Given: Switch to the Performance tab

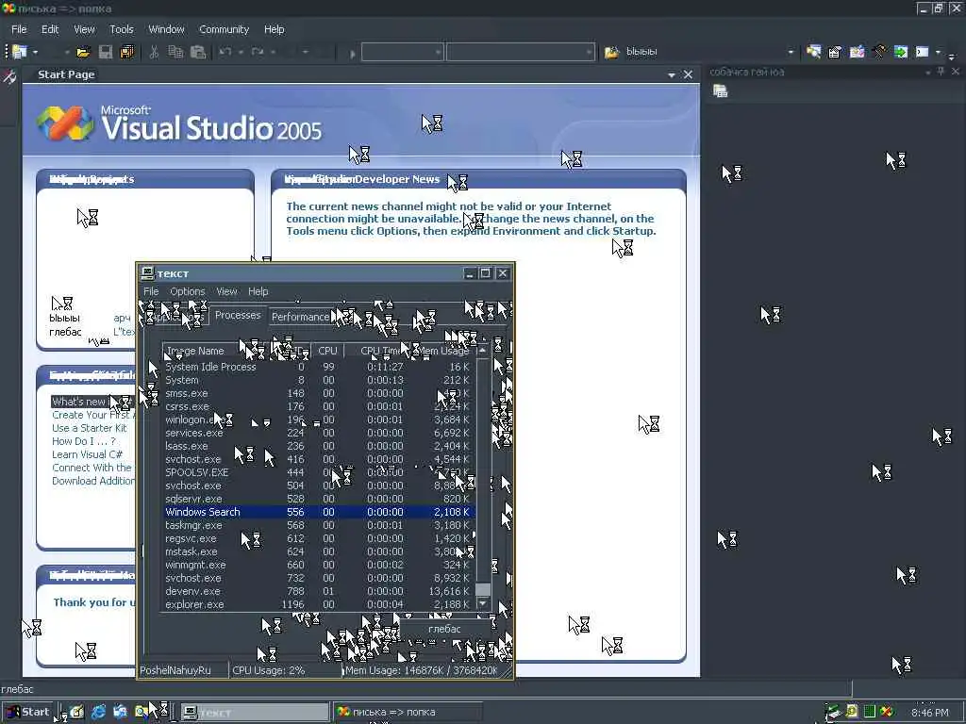Looking at the screenshot, I should coord(301,317).
